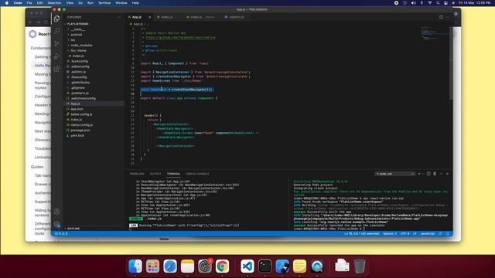
Task: Switch to the second index.js editor tab
Action: [200, 17]
